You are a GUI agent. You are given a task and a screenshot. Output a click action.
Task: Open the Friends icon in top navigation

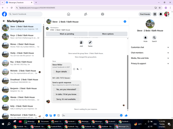point(85,14)
